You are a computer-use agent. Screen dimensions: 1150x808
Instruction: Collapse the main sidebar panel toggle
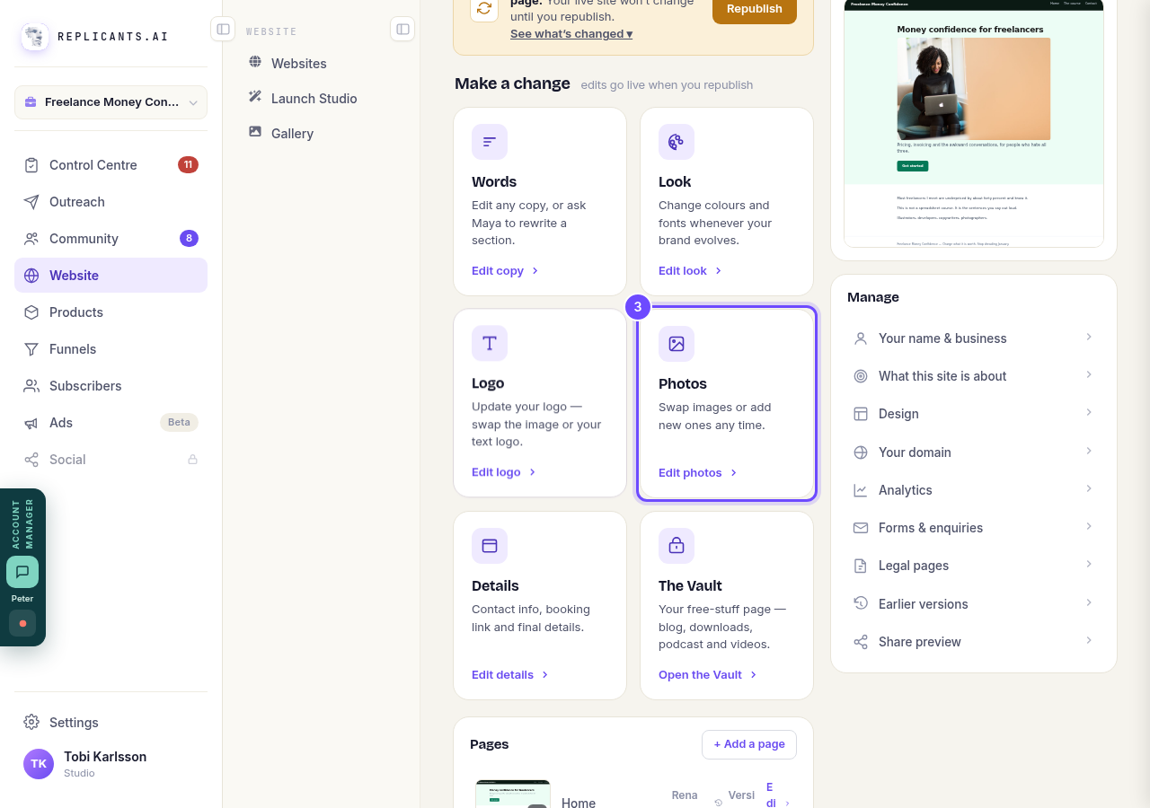(223, 29)
